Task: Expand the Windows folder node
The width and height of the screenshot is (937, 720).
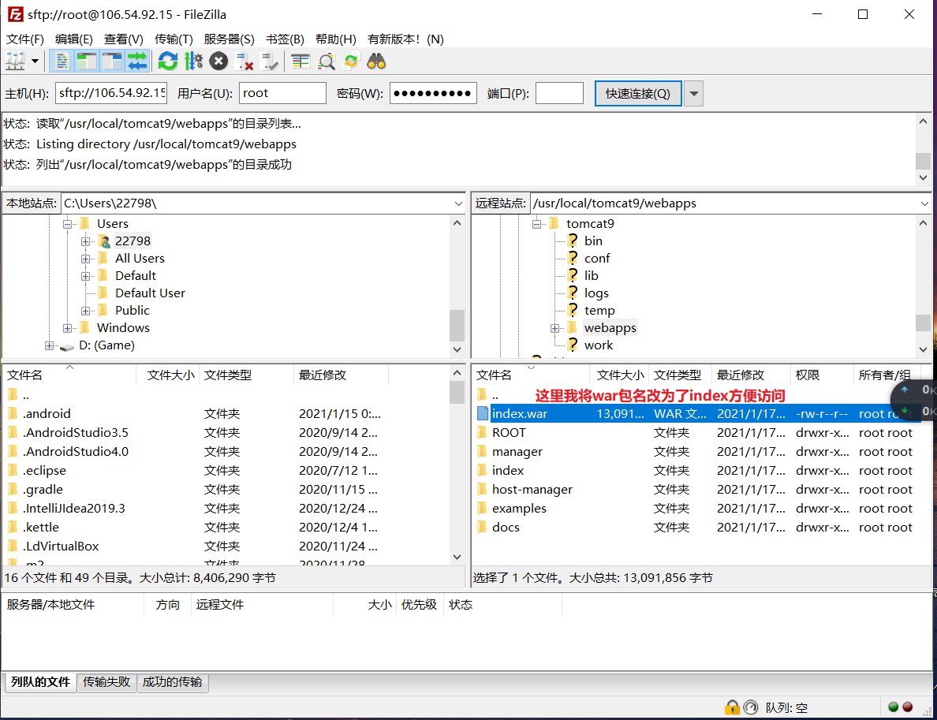Action: click(x=68, y=328)
